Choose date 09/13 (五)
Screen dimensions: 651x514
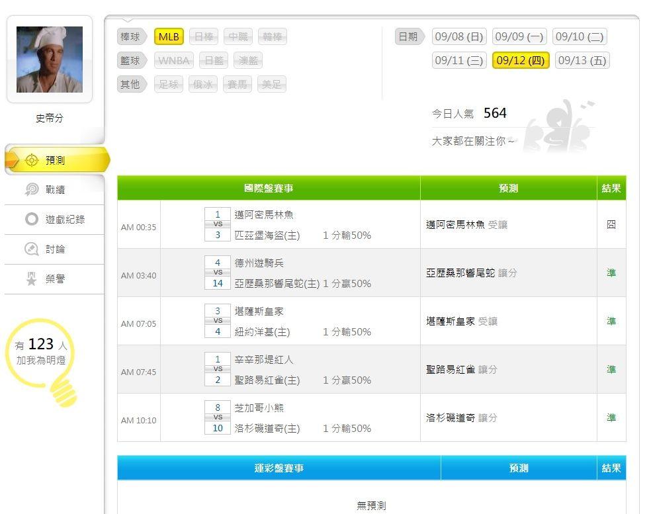pyautogui.click(x=582, y=60)
